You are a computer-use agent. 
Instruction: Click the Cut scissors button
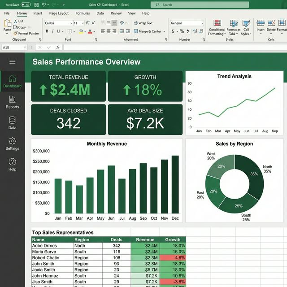[19, 21]
